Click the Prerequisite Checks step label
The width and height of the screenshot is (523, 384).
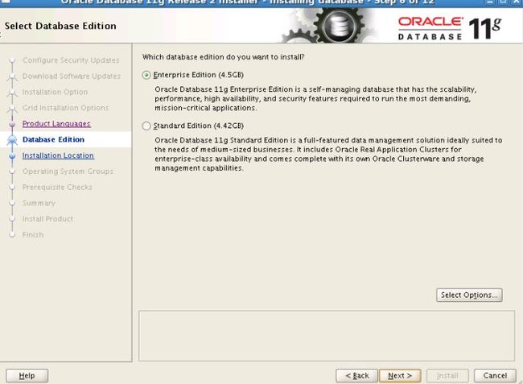57,187
